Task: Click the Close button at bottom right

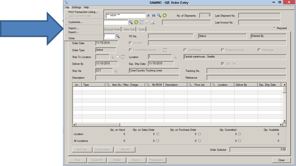Action: coord(281,160)
